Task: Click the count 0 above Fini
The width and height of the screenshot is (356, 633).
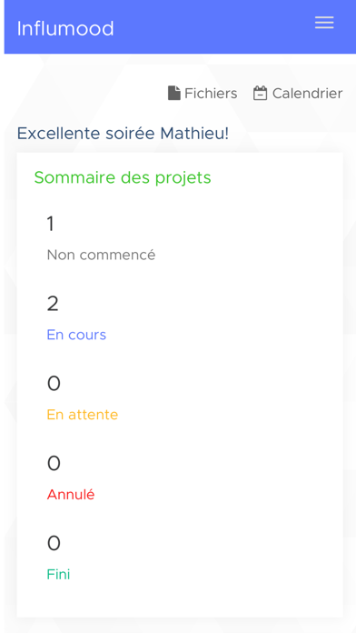Action: 54,543
